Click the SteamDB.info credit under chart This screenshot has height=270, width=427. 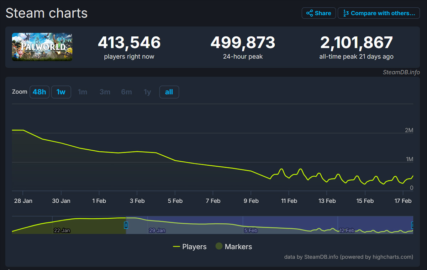(x=349, y=256)
